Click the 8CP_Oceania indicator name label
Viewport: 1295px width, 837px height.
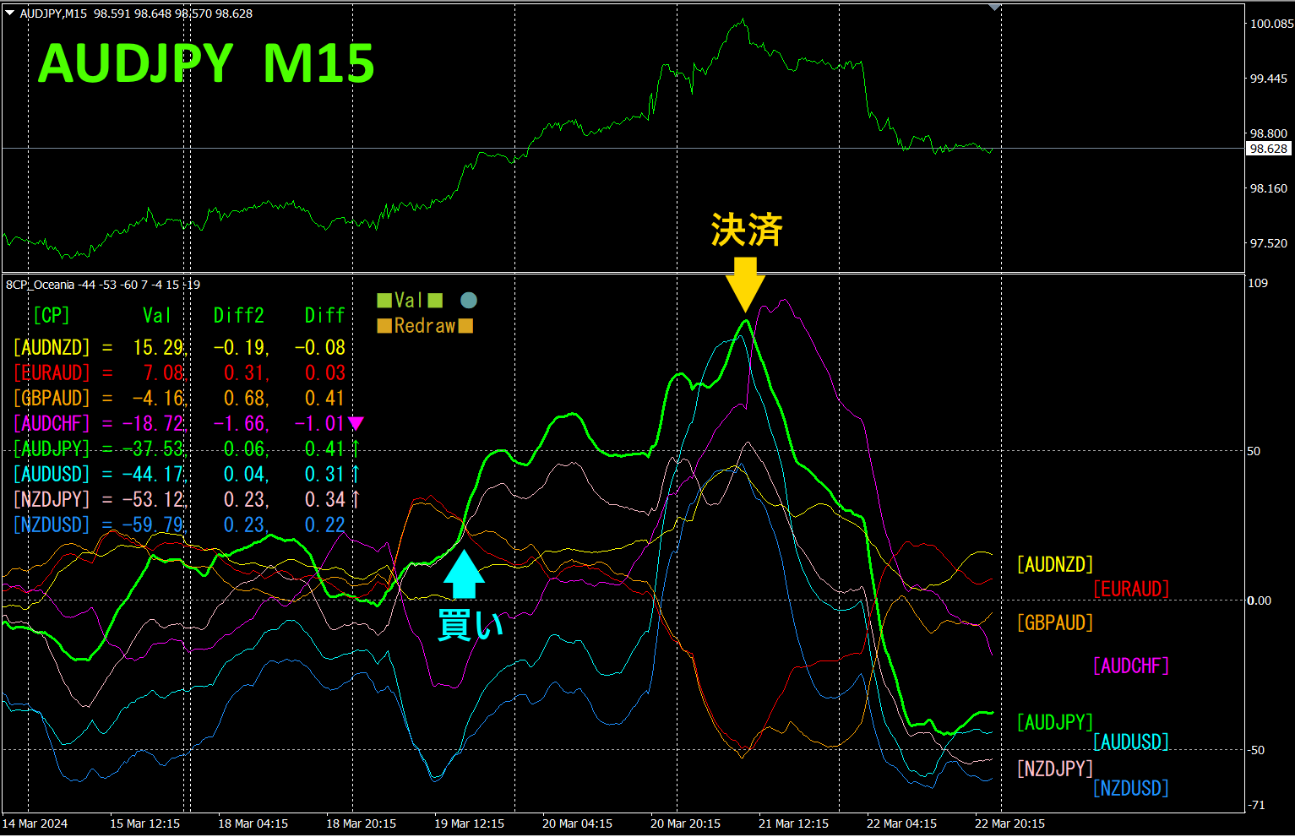click(41, 285)
